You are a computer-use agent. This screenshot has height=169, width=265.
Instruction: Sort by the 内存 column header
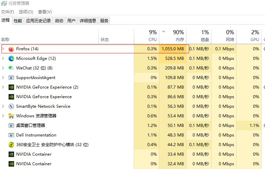tap(180, 40)
